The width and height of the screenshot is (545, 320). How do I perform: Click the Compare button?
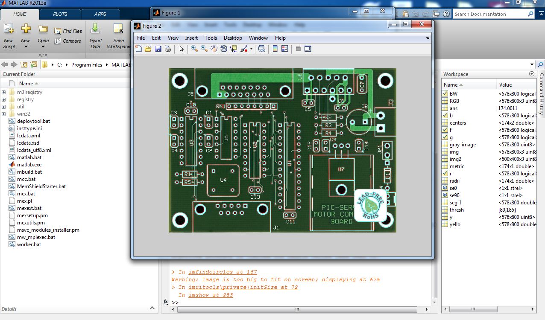pos(68,41)
